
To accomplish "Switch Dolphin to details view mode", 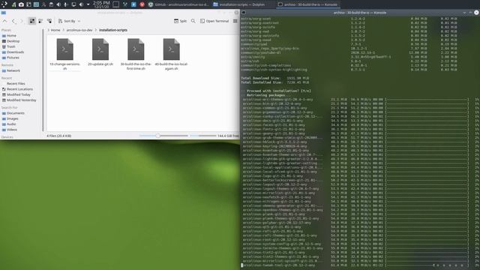I will click(x=49, y=21).
